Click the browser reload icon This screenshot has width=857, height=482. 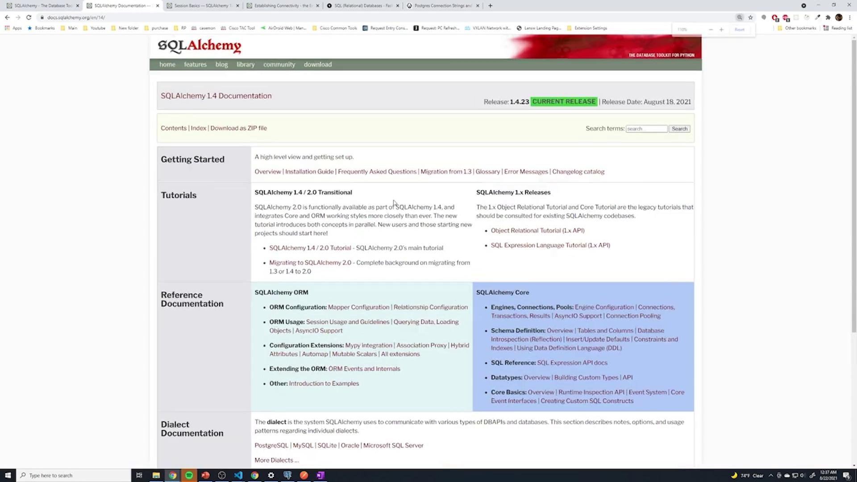click(29, 17)
